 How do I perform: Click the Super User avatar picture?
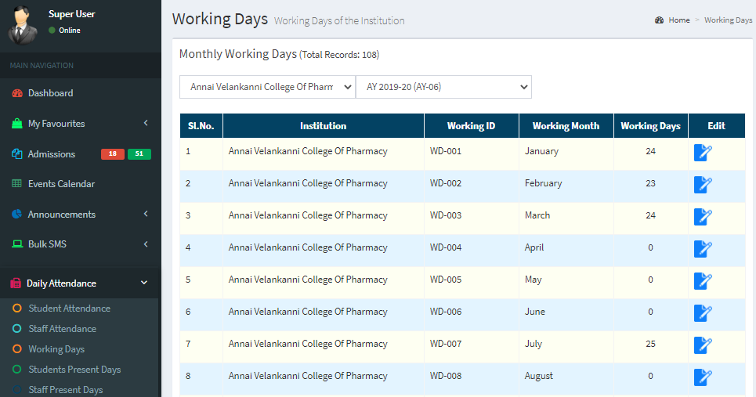[x=23, y=25]
